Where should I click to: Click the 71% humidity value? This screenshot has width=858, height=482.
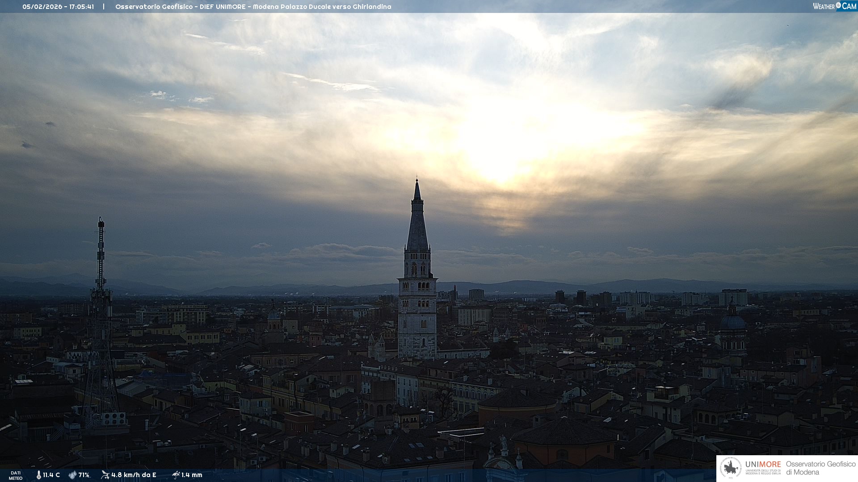tap(84, 475)
